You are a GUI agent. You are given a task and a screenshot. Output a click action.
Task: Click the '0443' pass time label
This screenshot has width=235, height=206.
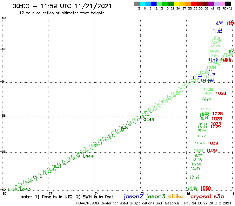click(25, 190)
